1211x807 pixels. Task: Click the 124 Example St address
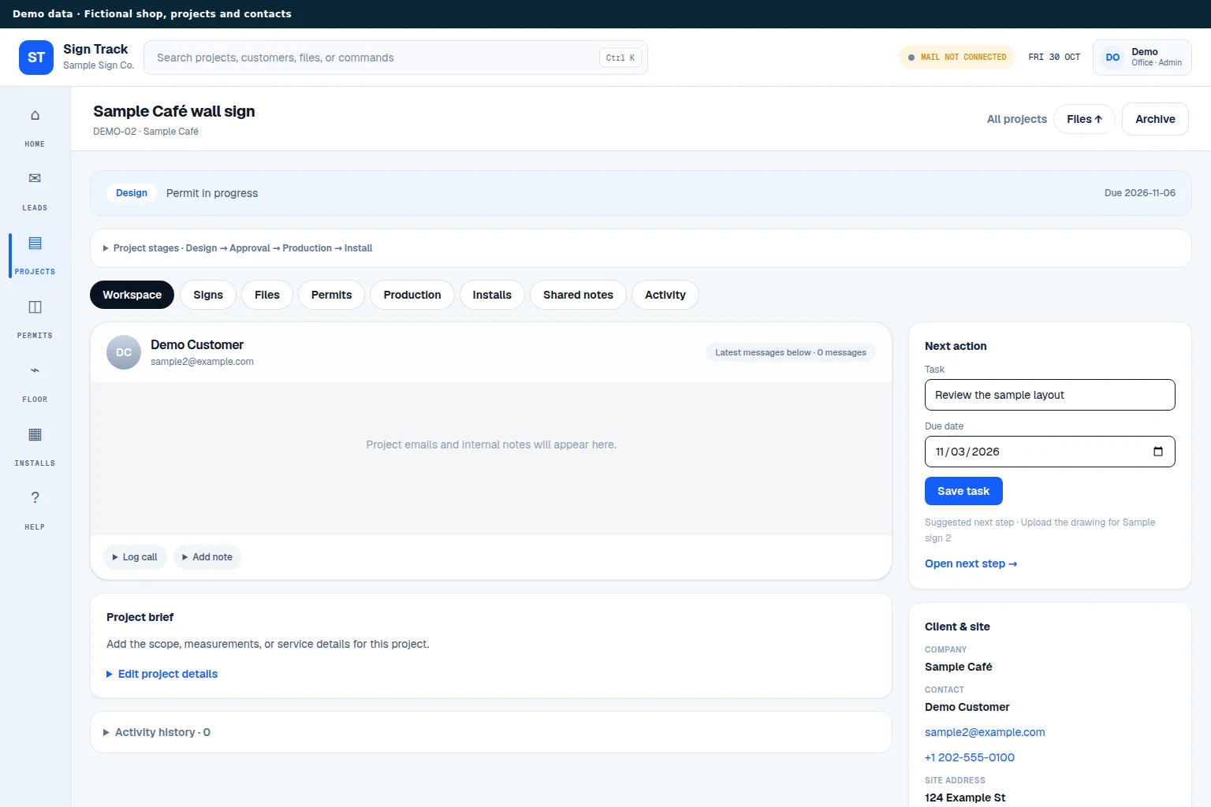(965, 798)
